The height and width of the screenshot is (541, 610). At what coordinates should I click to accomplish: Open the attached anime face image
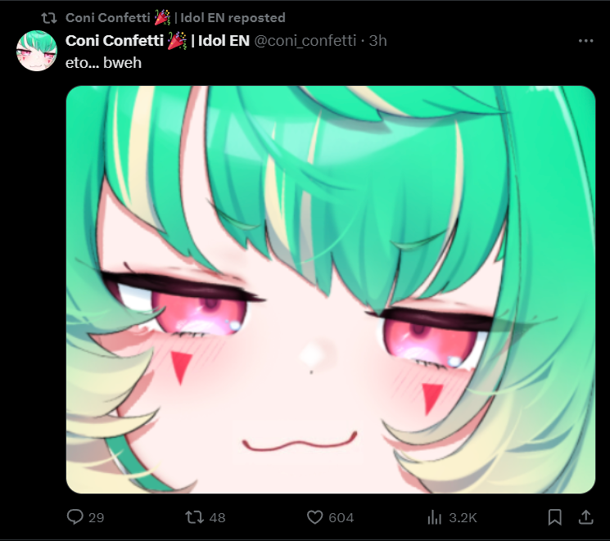pyautogui.click(x=331, y=290)
